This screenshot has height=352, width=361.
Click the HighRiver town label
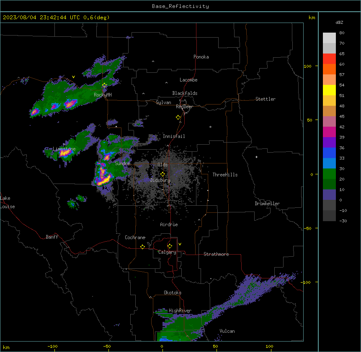[x=180, y=311]
